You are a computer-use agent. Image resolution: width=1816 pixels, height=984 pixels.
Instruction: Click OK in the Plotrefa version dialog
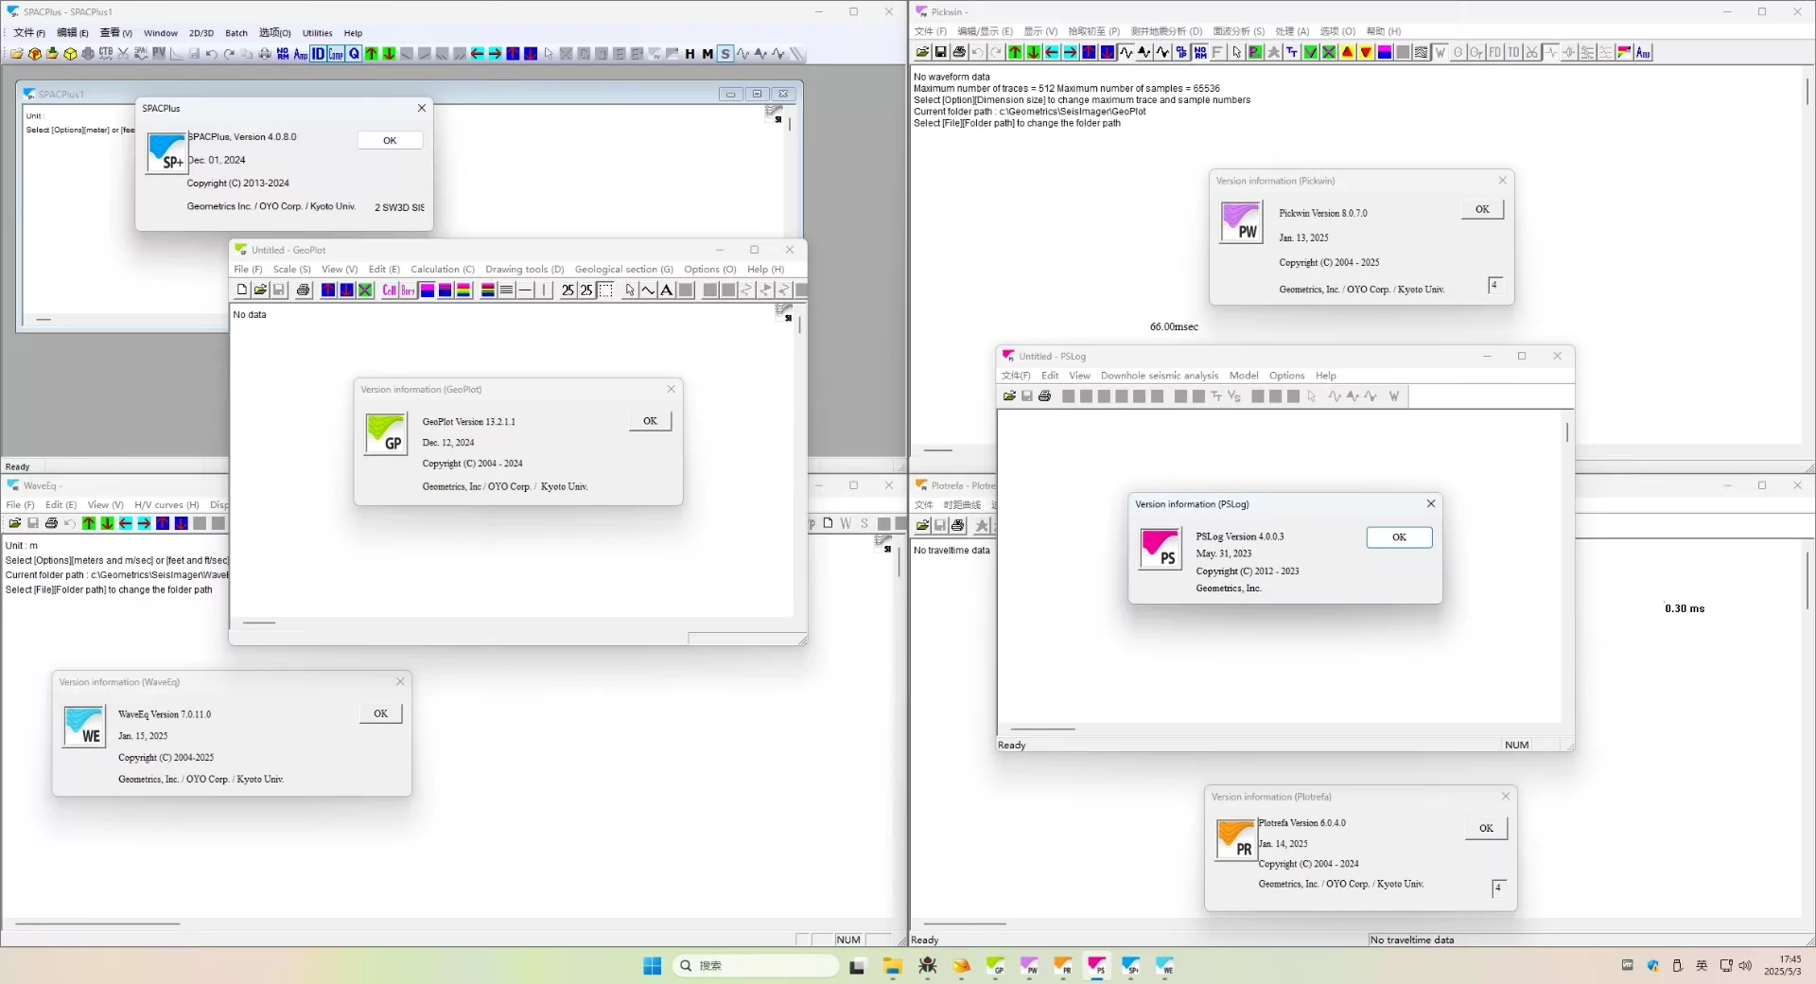pos(1487,828)
